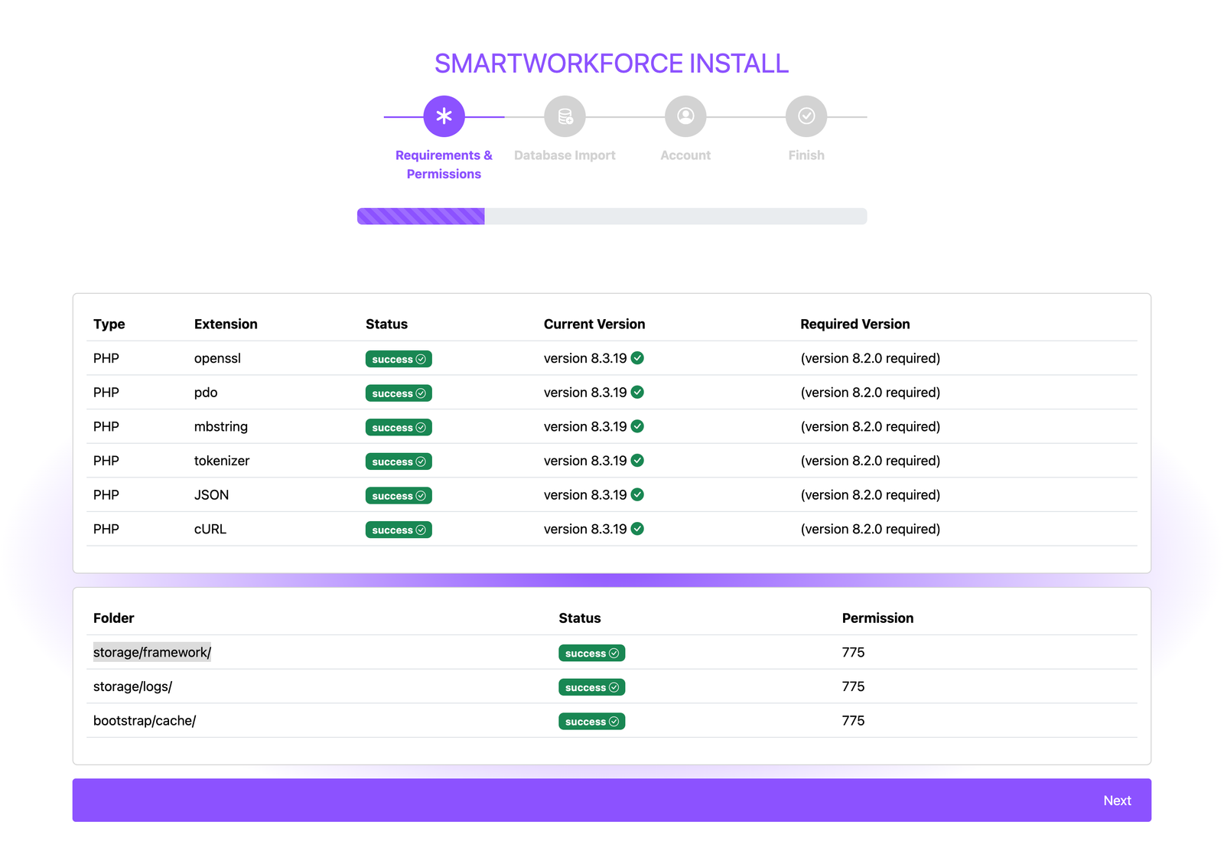Click green check beside mbstring version

637,426
